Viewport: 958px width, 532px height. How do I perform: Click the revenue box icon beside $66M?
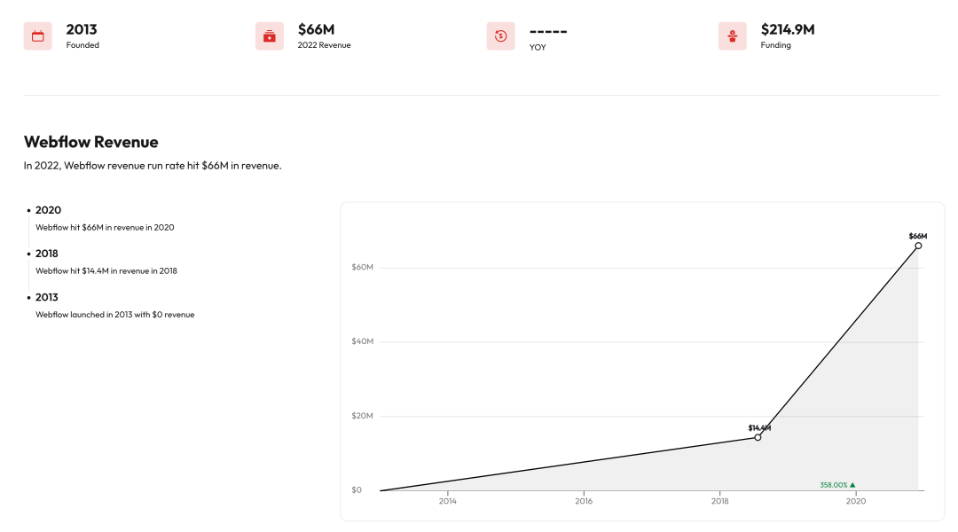point(270,36)
